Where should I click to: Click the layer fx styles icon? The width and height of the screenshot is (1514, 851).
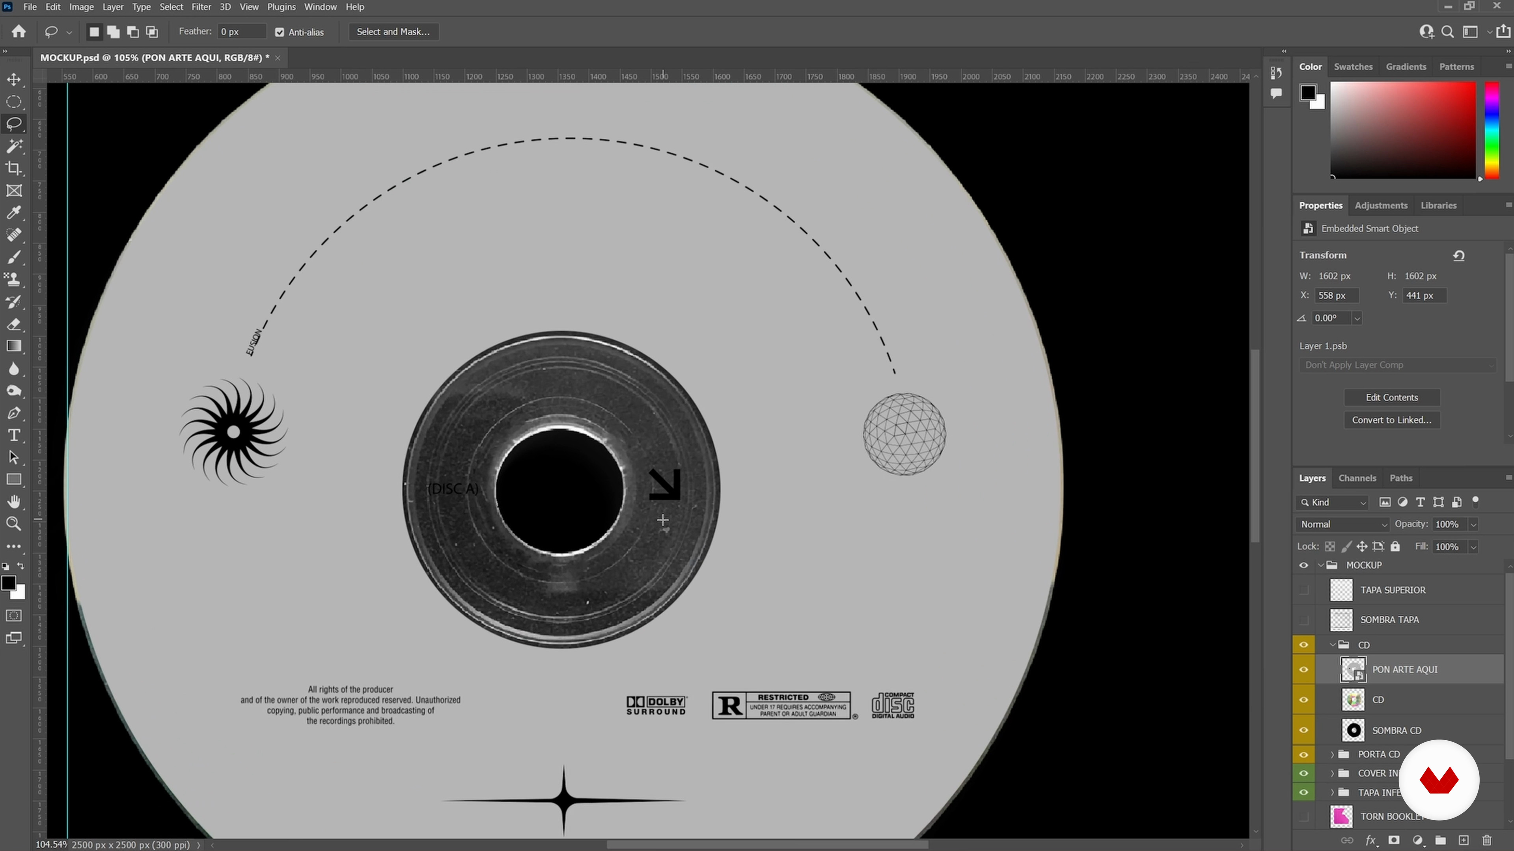pyautogui.click(x=1370, y=840)
